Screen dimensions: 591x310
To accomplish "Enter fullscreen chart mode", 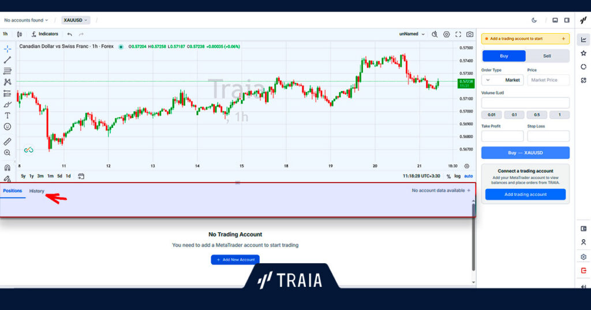I will click(458, 34).
